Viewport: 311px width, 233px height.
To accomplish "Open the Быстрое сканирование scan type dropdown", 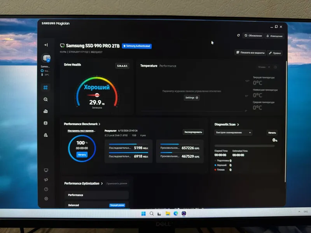I will tap(233, 132).
